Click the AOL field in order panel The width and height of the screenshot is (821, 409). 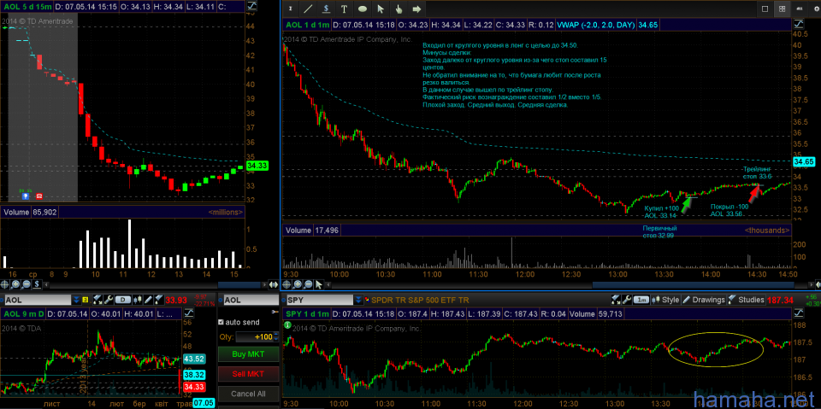click(251, 300)
